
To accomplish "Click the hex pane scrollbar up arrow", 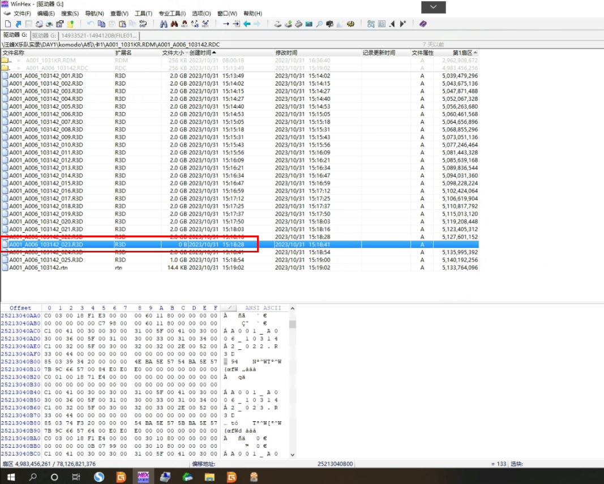I will tap(292, 309).
